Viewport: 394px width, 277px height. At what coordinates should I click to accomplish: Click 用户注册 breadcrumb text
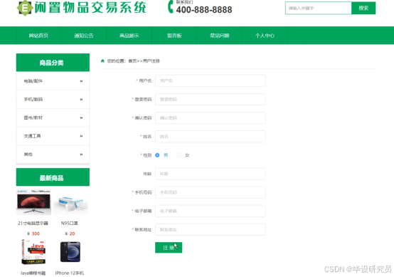click(151, 61)
